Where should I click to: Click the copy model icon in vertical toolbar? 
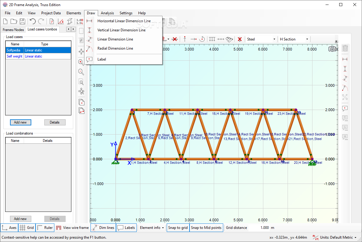coord(81,102)
